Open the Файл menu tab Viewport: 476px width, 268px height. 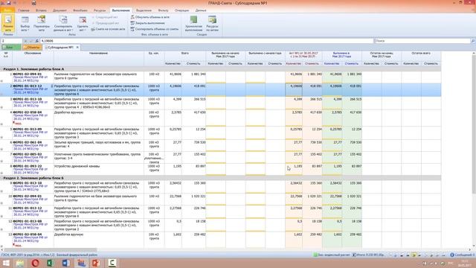click(x=7, y=10)
